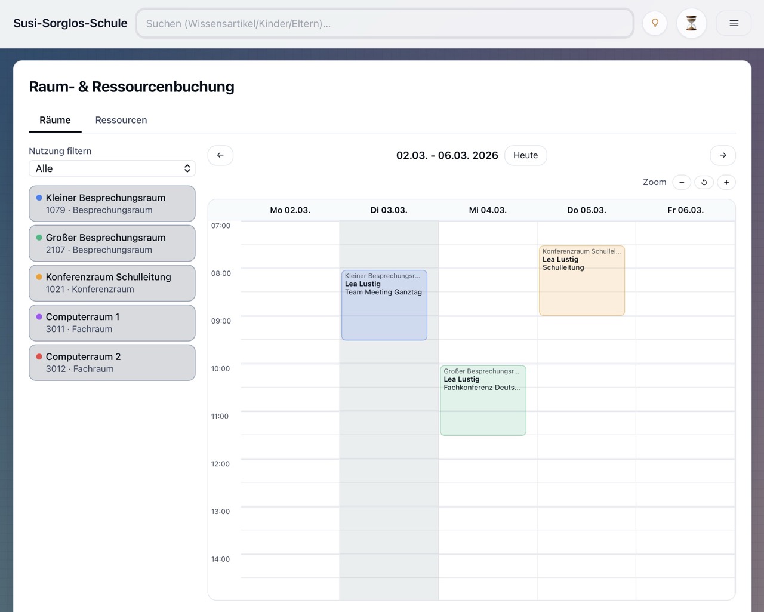Go to next week with right arrow
The height and width of the screenshot is (612, 764).
click(x=722, y=155)
